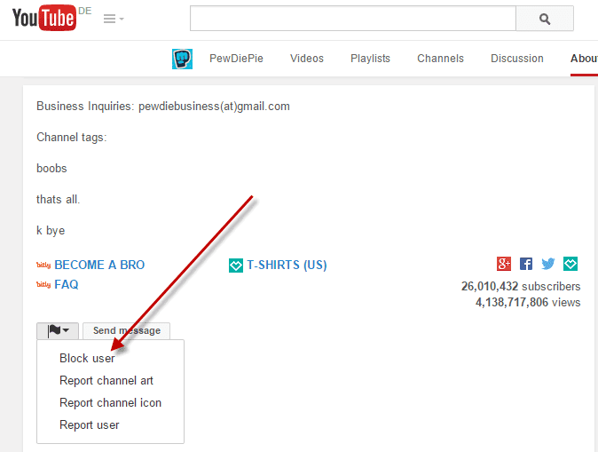Image resolution: width=598 pixels, height=452 pixels.
Task: Switch to the Videos tab
Action: click(x=307, y=59)
